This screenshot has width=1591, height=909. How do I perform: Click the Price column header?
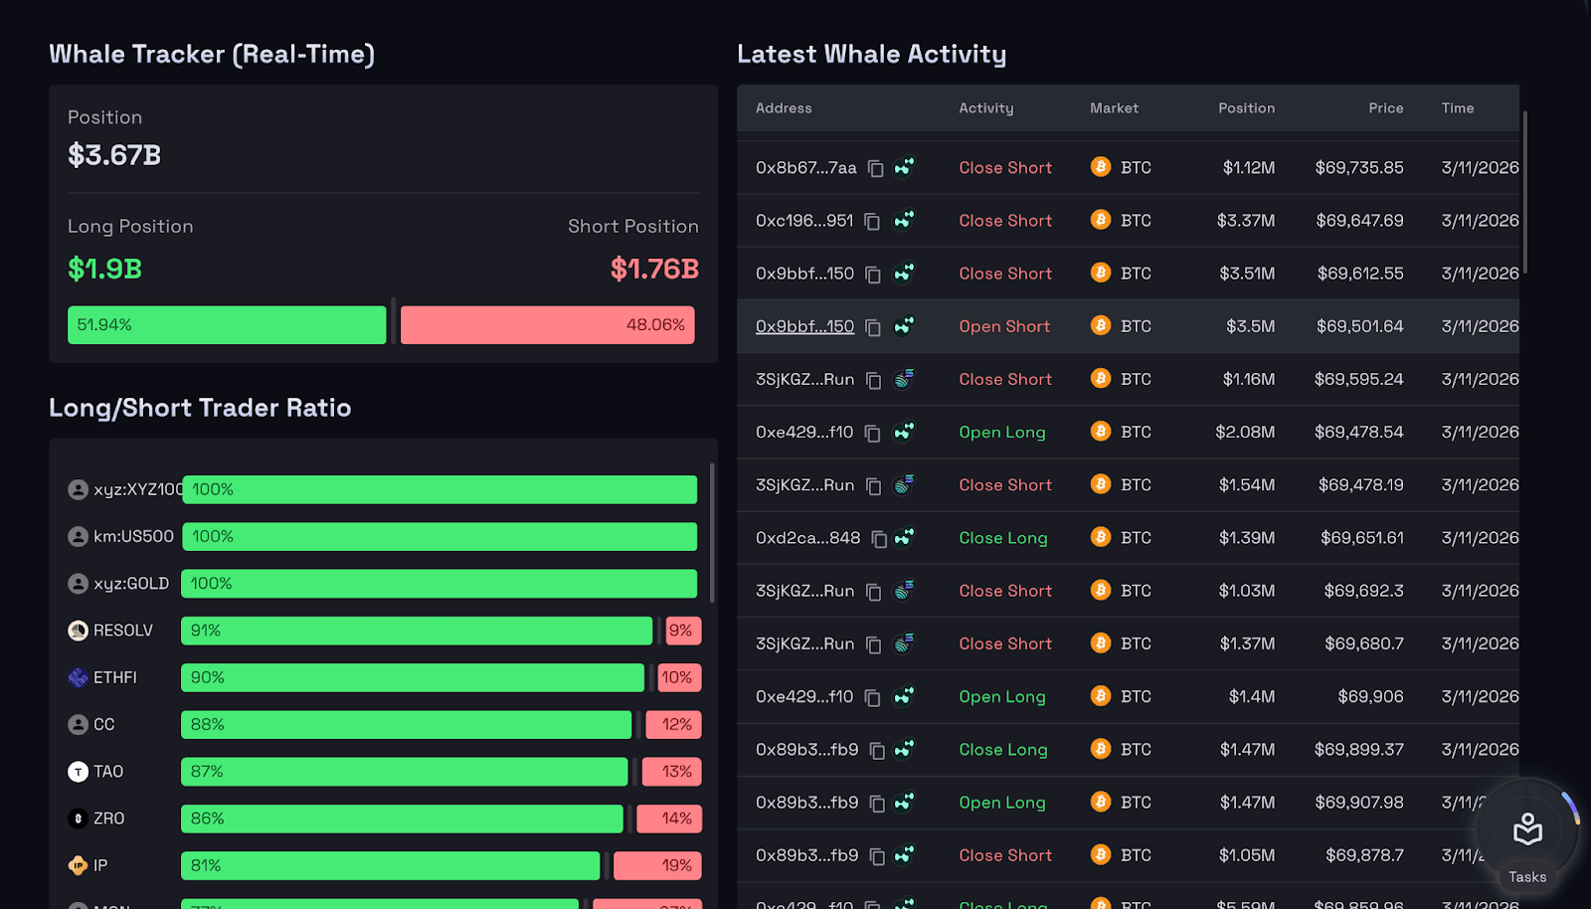click(1385, 107)
